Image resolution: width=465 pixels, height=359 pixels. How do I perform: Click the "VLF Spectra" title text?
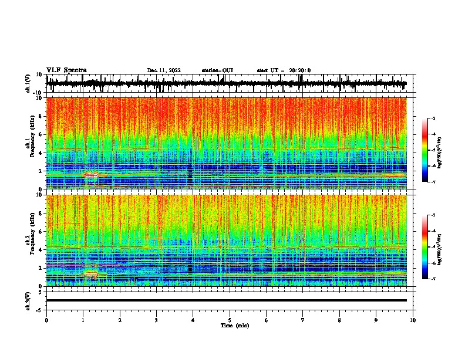coord(66,70)
